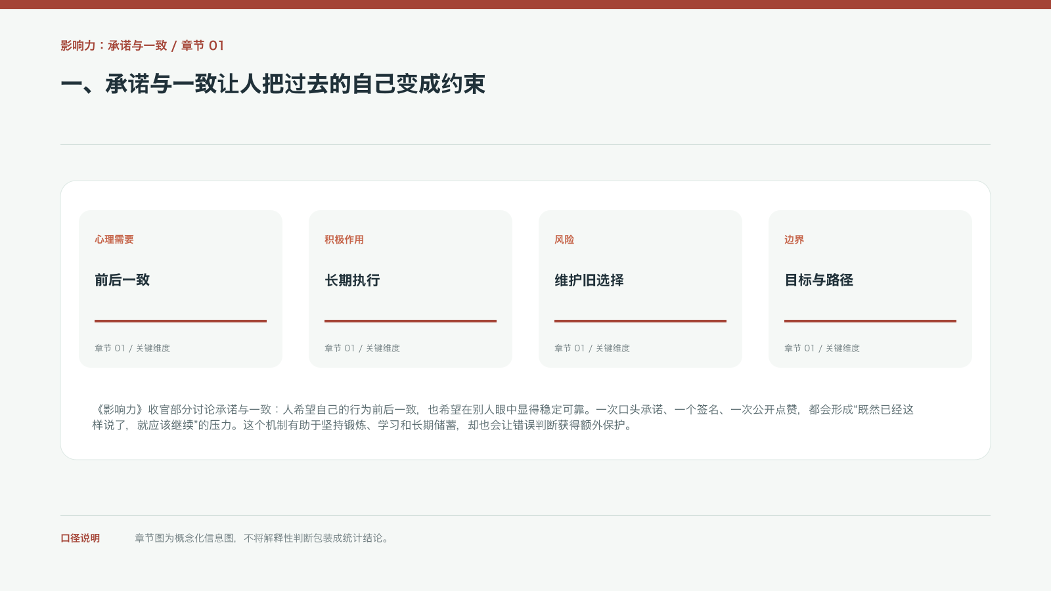Click '章节 01 / 关键维度' under 前后一致
Viewport: 1051px width, 591px height.
[132, 348]
